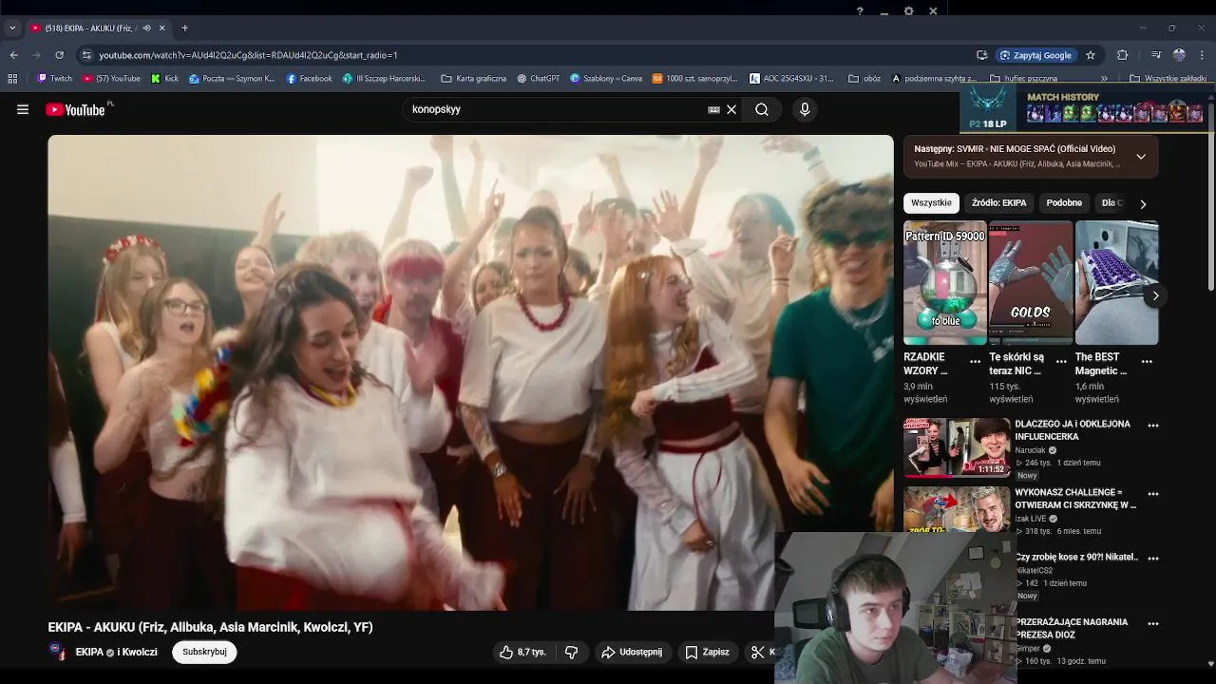Bookmark this page with the star icon
Viewport: 1216px width, 684px height.
[1091, 55]
